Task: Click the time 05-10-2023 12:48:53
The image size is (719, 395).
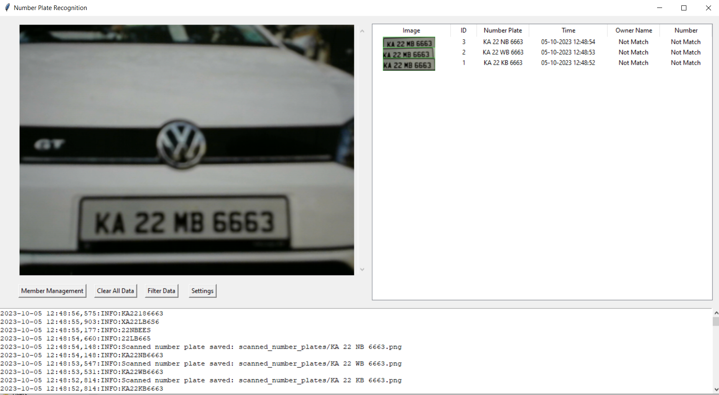Action: pos(568,52)
